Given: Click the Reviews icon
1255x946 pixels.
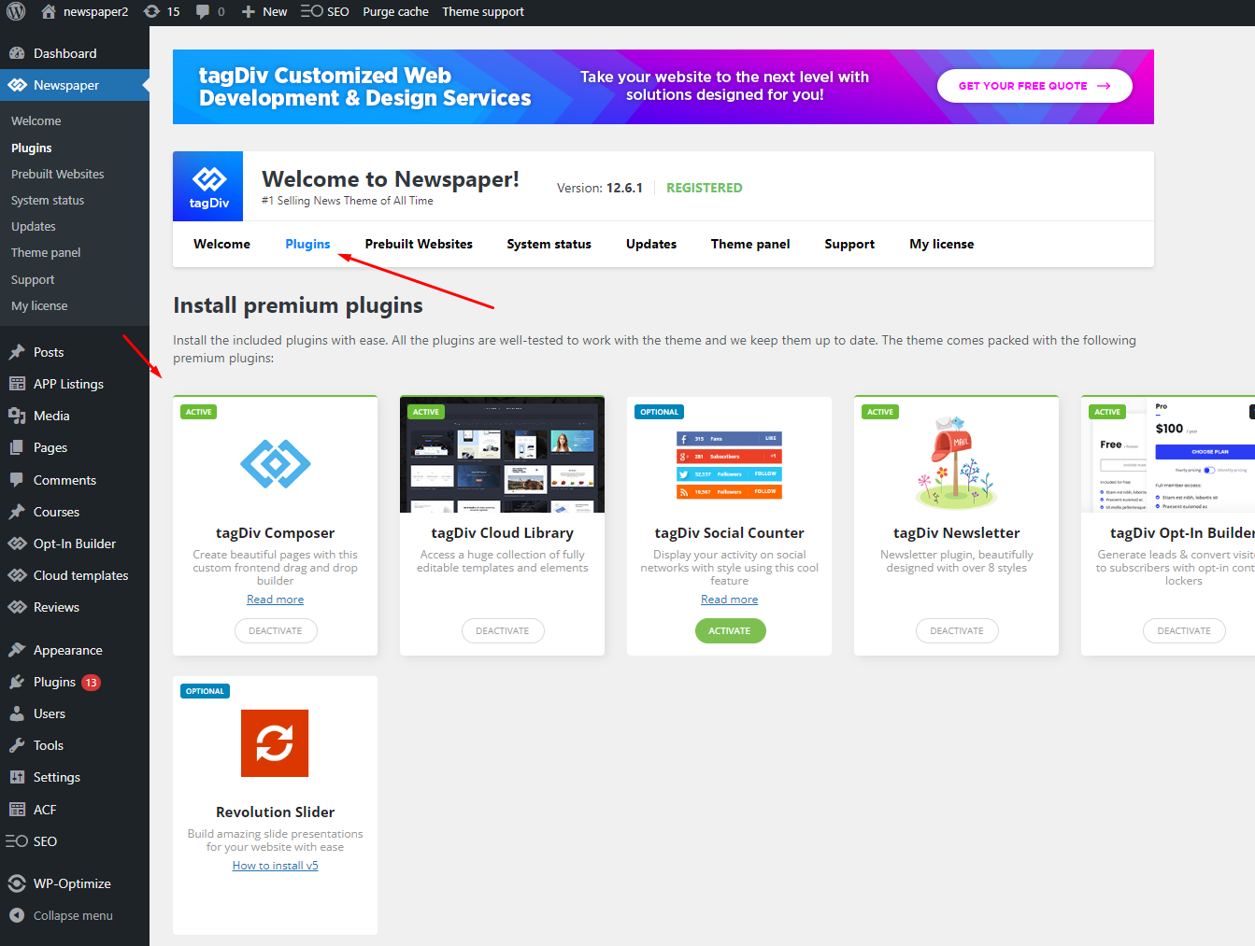Looking at the screenshot, I should (x=17, y=607).
